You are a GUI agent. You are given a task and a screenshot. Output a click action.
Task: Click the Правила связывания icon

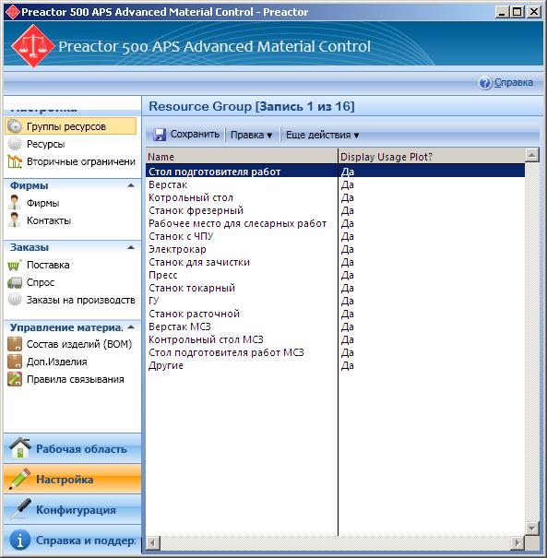coord(15,379)
